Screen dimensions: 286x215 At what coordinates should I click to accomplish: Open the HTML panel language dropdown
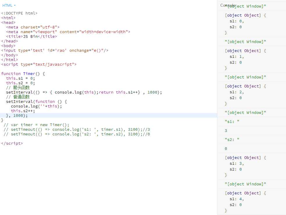[x=9, y=6]
